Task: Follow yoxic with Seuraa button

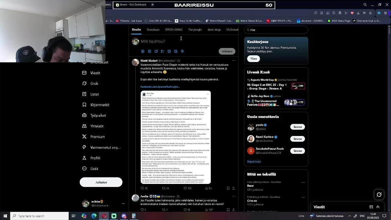Action: (298, 127)
